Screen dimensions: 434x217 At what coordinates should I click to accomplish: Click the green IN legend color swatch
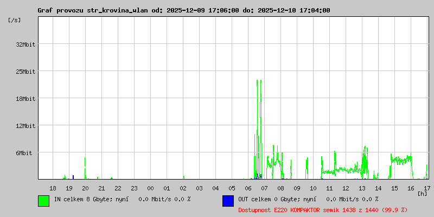coord(44,201)
